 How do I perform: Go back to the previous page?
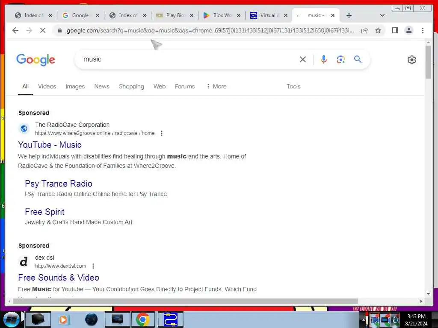point(15,30)
